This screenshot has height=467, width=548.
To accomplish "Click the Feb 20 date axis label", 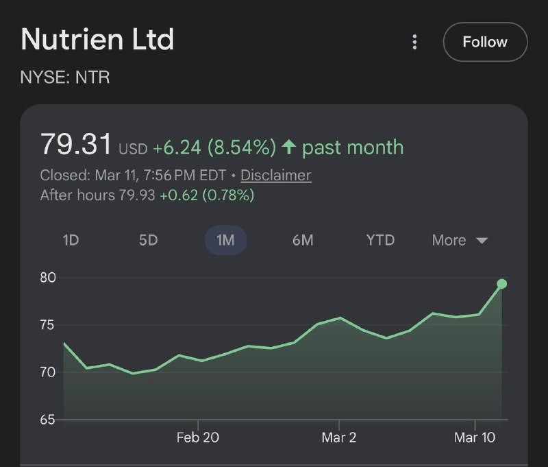I will (198, 438).
